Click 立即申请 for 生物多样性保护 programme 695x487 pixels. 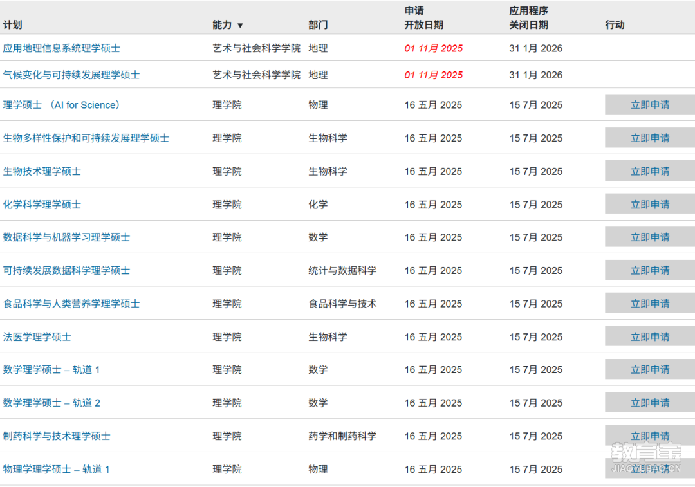point(650,138)
